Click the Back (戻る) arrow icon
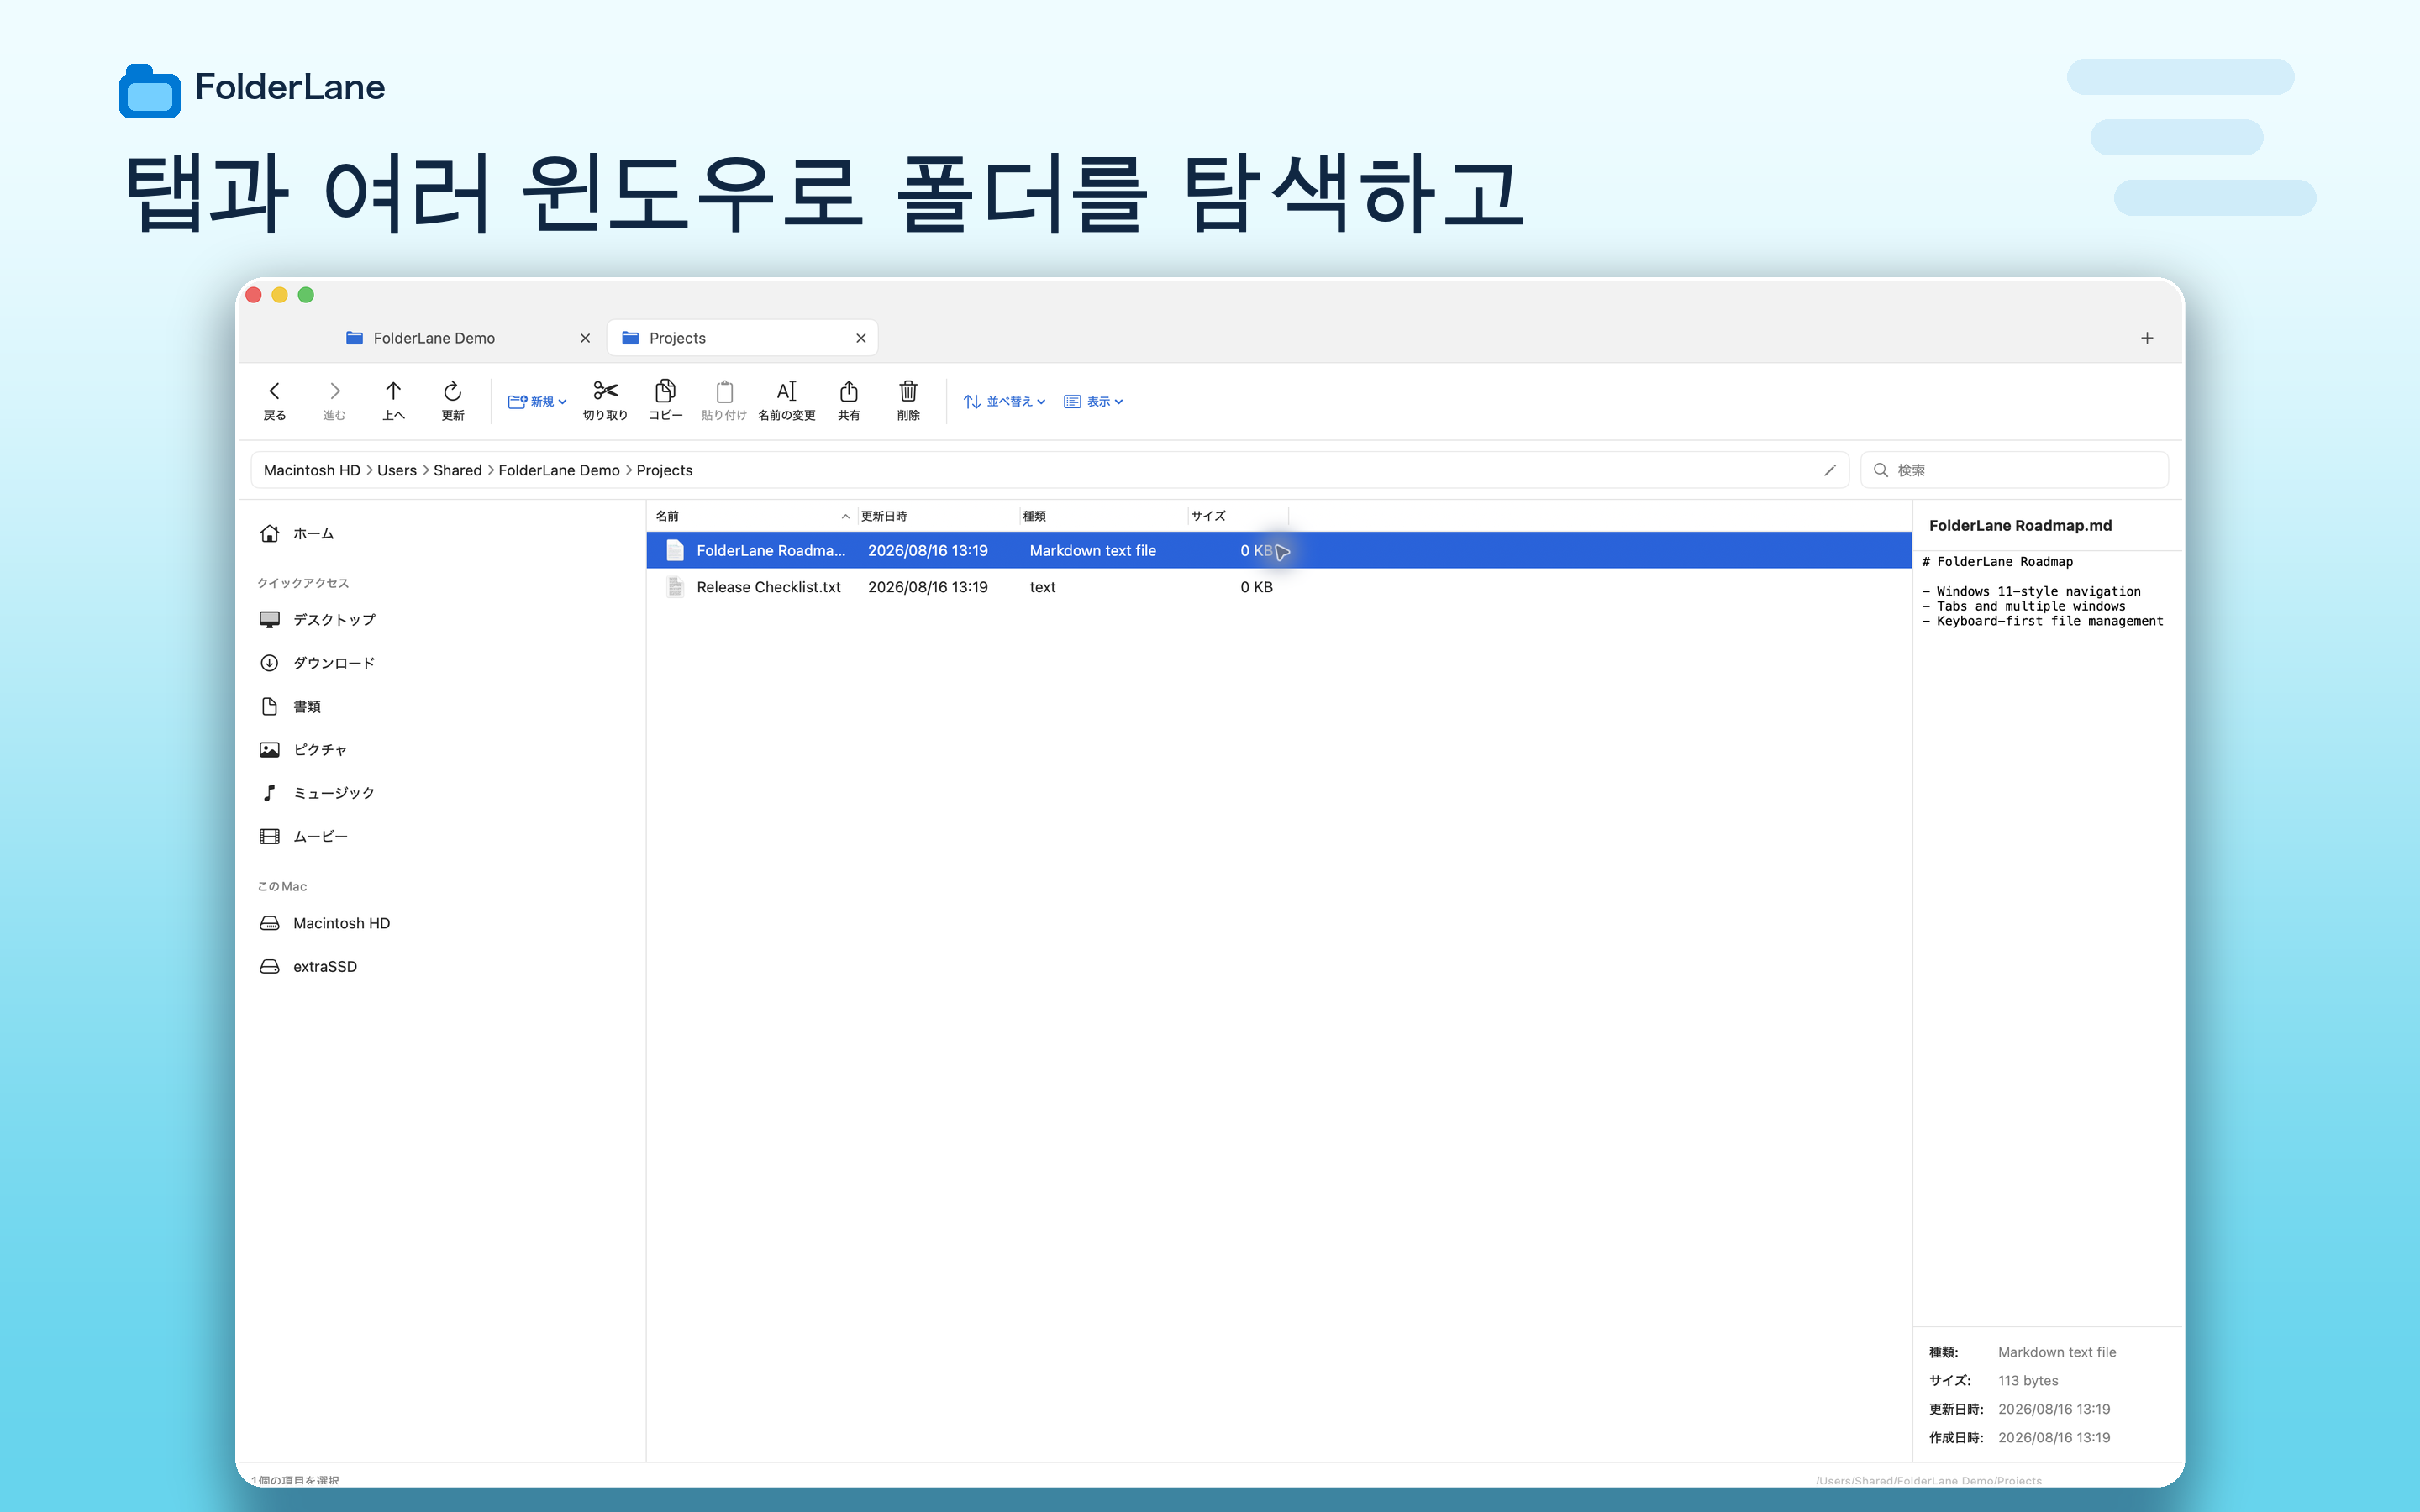 point(274,391)
